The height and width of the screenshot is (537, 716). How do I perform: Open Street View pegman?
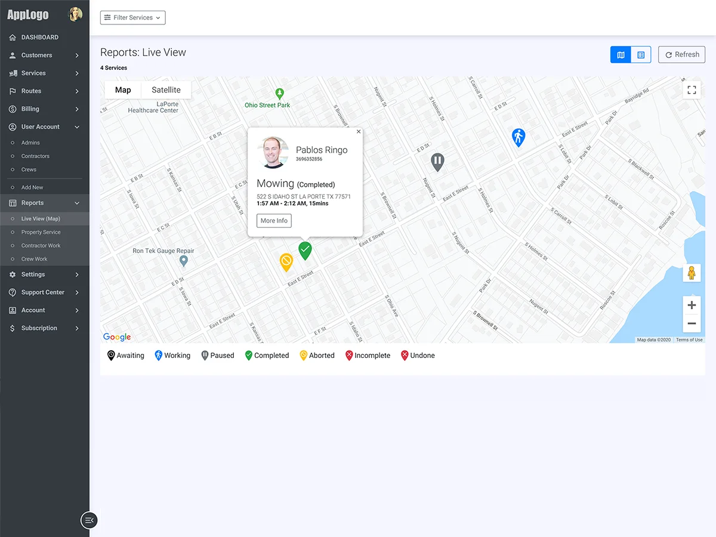692,274
